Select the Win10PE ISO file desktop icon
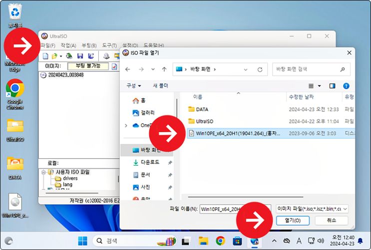This screenshot has height=250, width=371. pos(15,205)
